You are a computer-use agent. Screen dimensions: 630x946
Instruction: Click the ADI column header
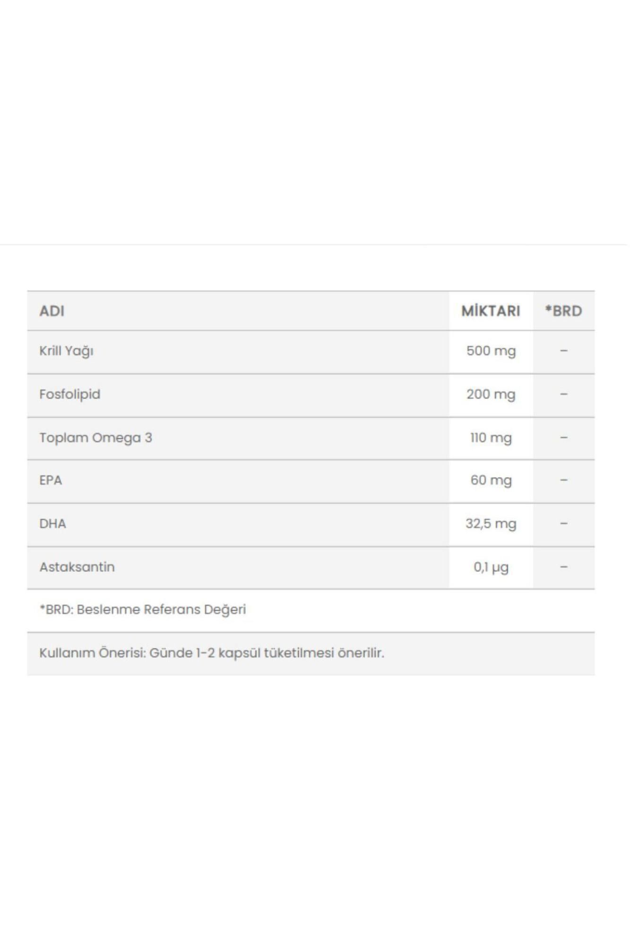[x=52, y=311]
